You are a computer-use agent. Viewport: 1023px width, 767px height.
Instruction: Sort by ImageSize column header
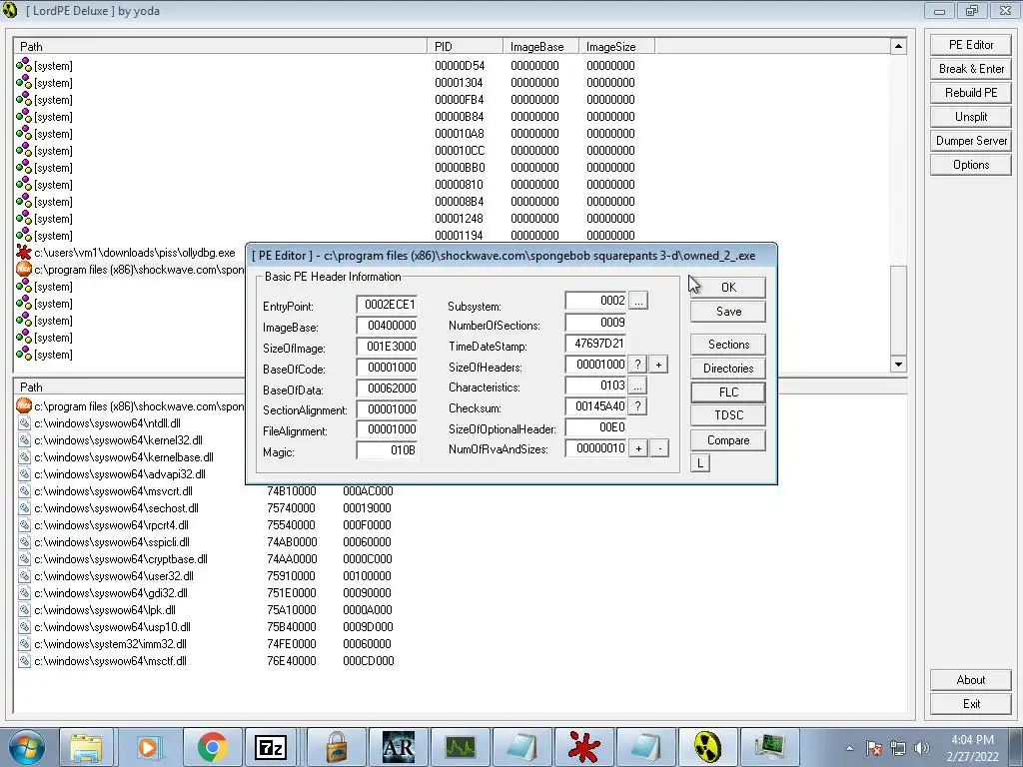click(615, 46)
